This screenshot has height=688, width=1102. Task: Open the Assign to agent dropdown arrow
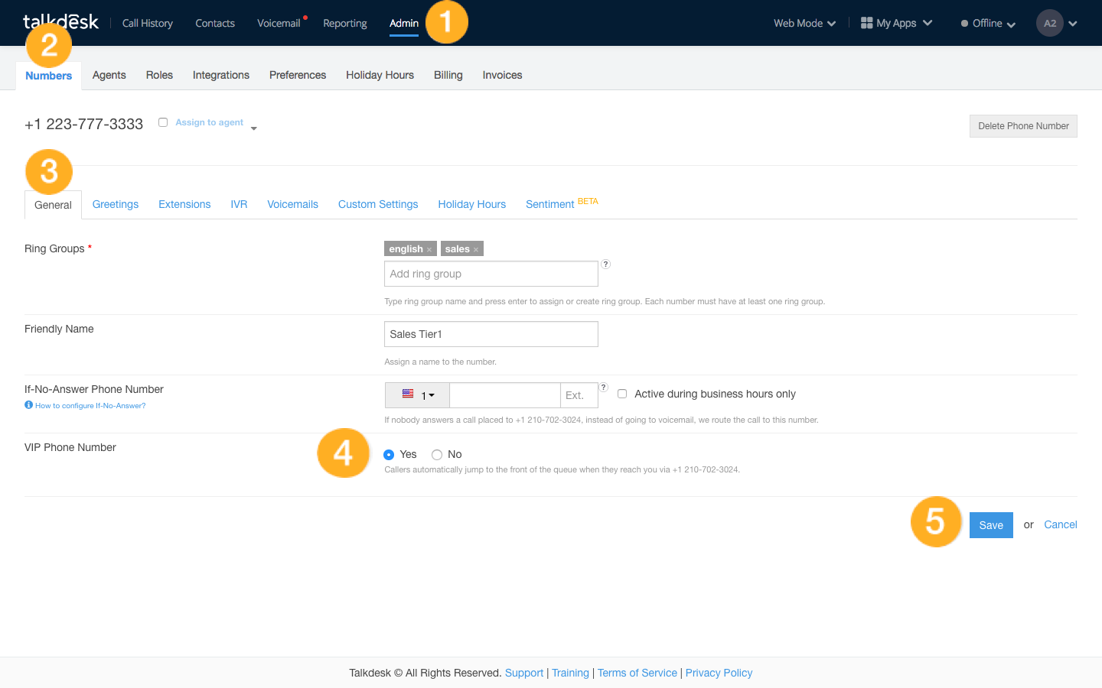pyautogui.click(x=254, y=128)
